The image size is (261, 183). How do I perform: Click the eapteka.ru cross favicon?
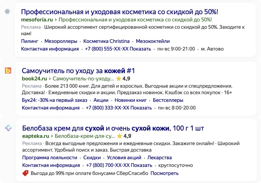pyautogui.click(x=8, y=128)
